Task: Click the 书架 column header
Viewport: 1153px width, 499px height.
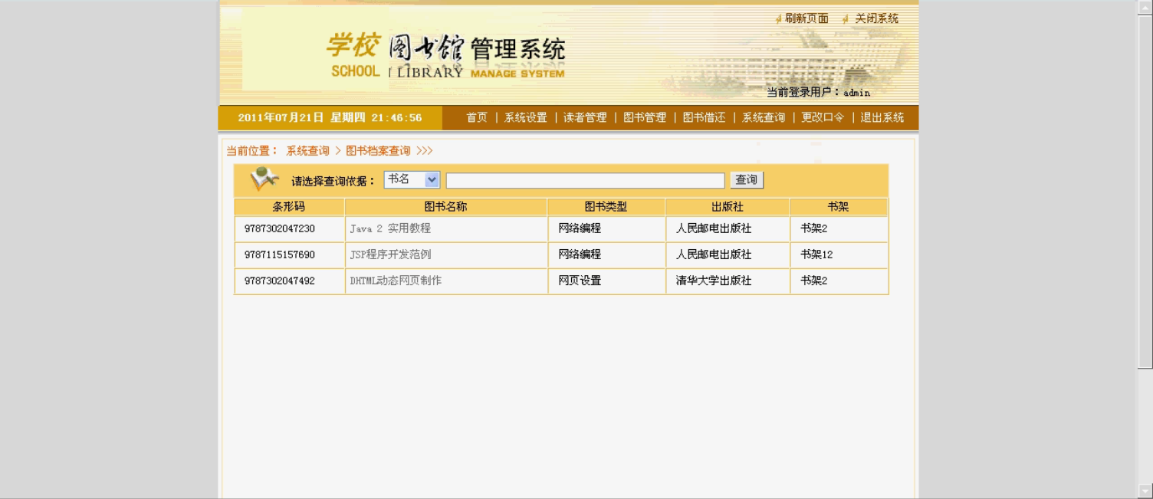Action: coord(839,207)
